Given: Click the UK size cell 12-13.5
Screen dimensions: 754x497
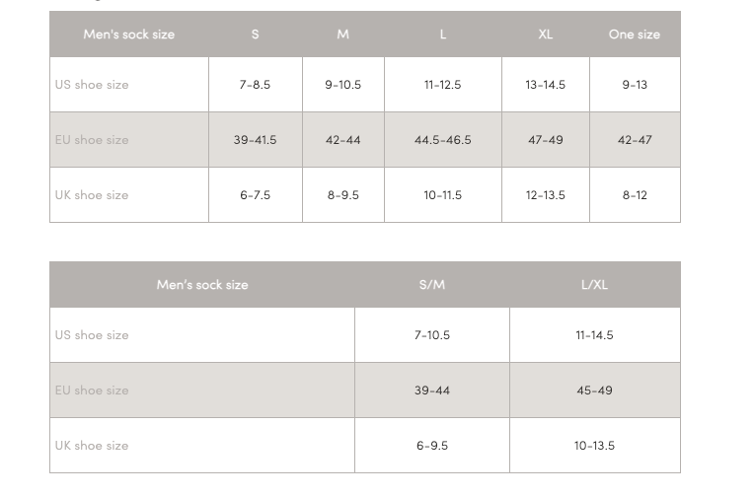Looking at the screenshot, I should coord(546,195).
